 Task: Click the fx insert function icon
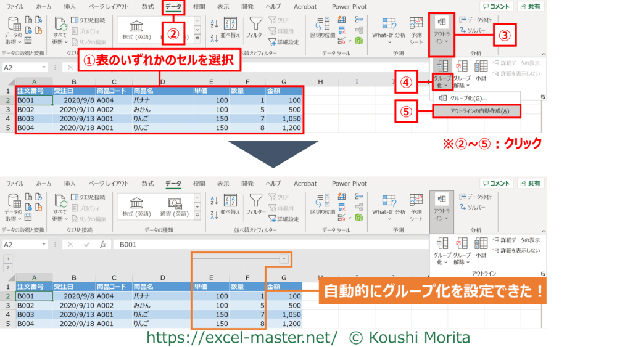pos(103,244)
